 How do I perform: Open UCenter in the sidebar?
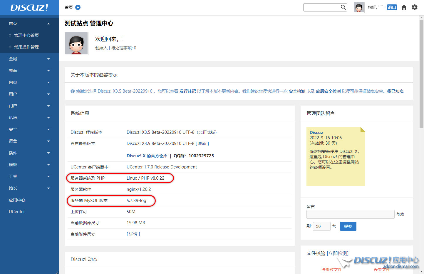point(17,212)
